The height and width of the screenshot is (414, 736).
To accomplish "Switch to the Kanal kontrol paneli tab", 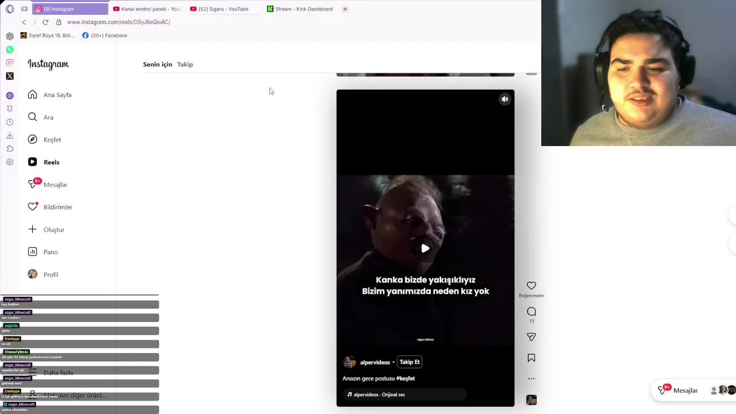I will (x=147, y=9).
